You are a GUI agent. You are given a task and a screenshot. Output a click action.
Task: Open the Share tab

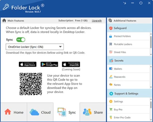coord(93,112)
